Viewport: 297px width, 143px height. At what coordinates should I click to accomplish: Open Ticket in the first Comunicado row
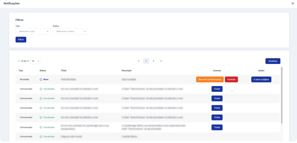[x=217, y=89]
